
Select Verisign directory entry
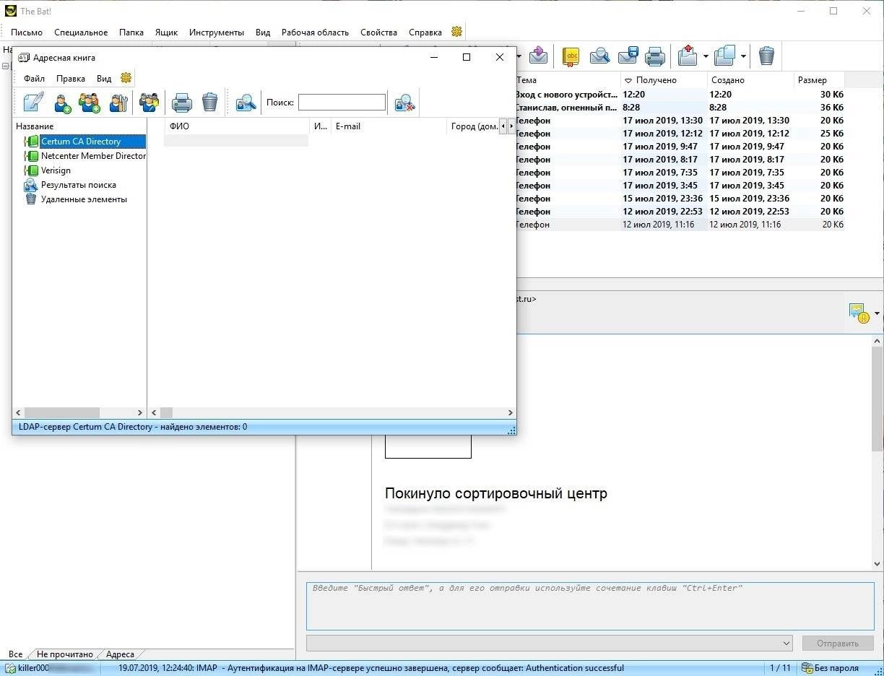pos(56,170)
